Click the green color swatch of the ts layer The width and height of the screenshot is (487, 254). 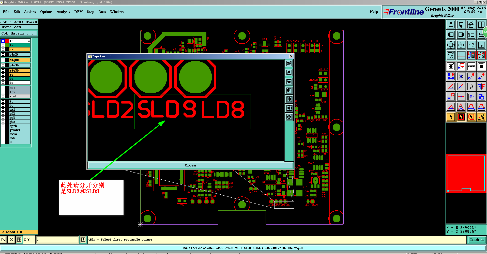click(x=7, y=45)
